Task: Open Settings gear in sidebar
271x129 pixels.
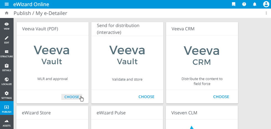Action: (7, 95)
